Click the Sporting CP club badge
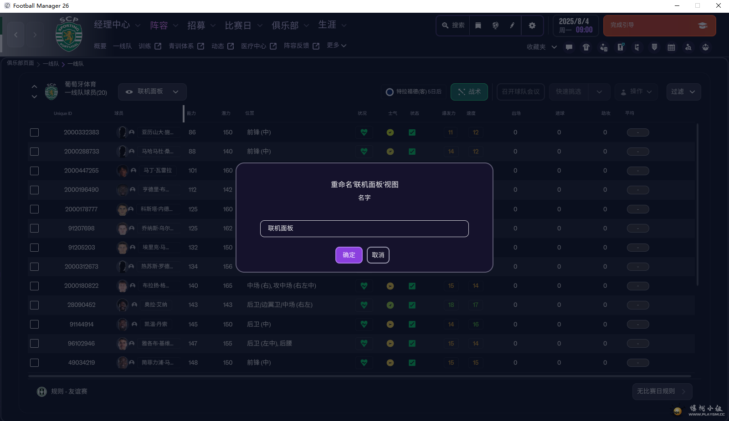 tap(69, 35)
